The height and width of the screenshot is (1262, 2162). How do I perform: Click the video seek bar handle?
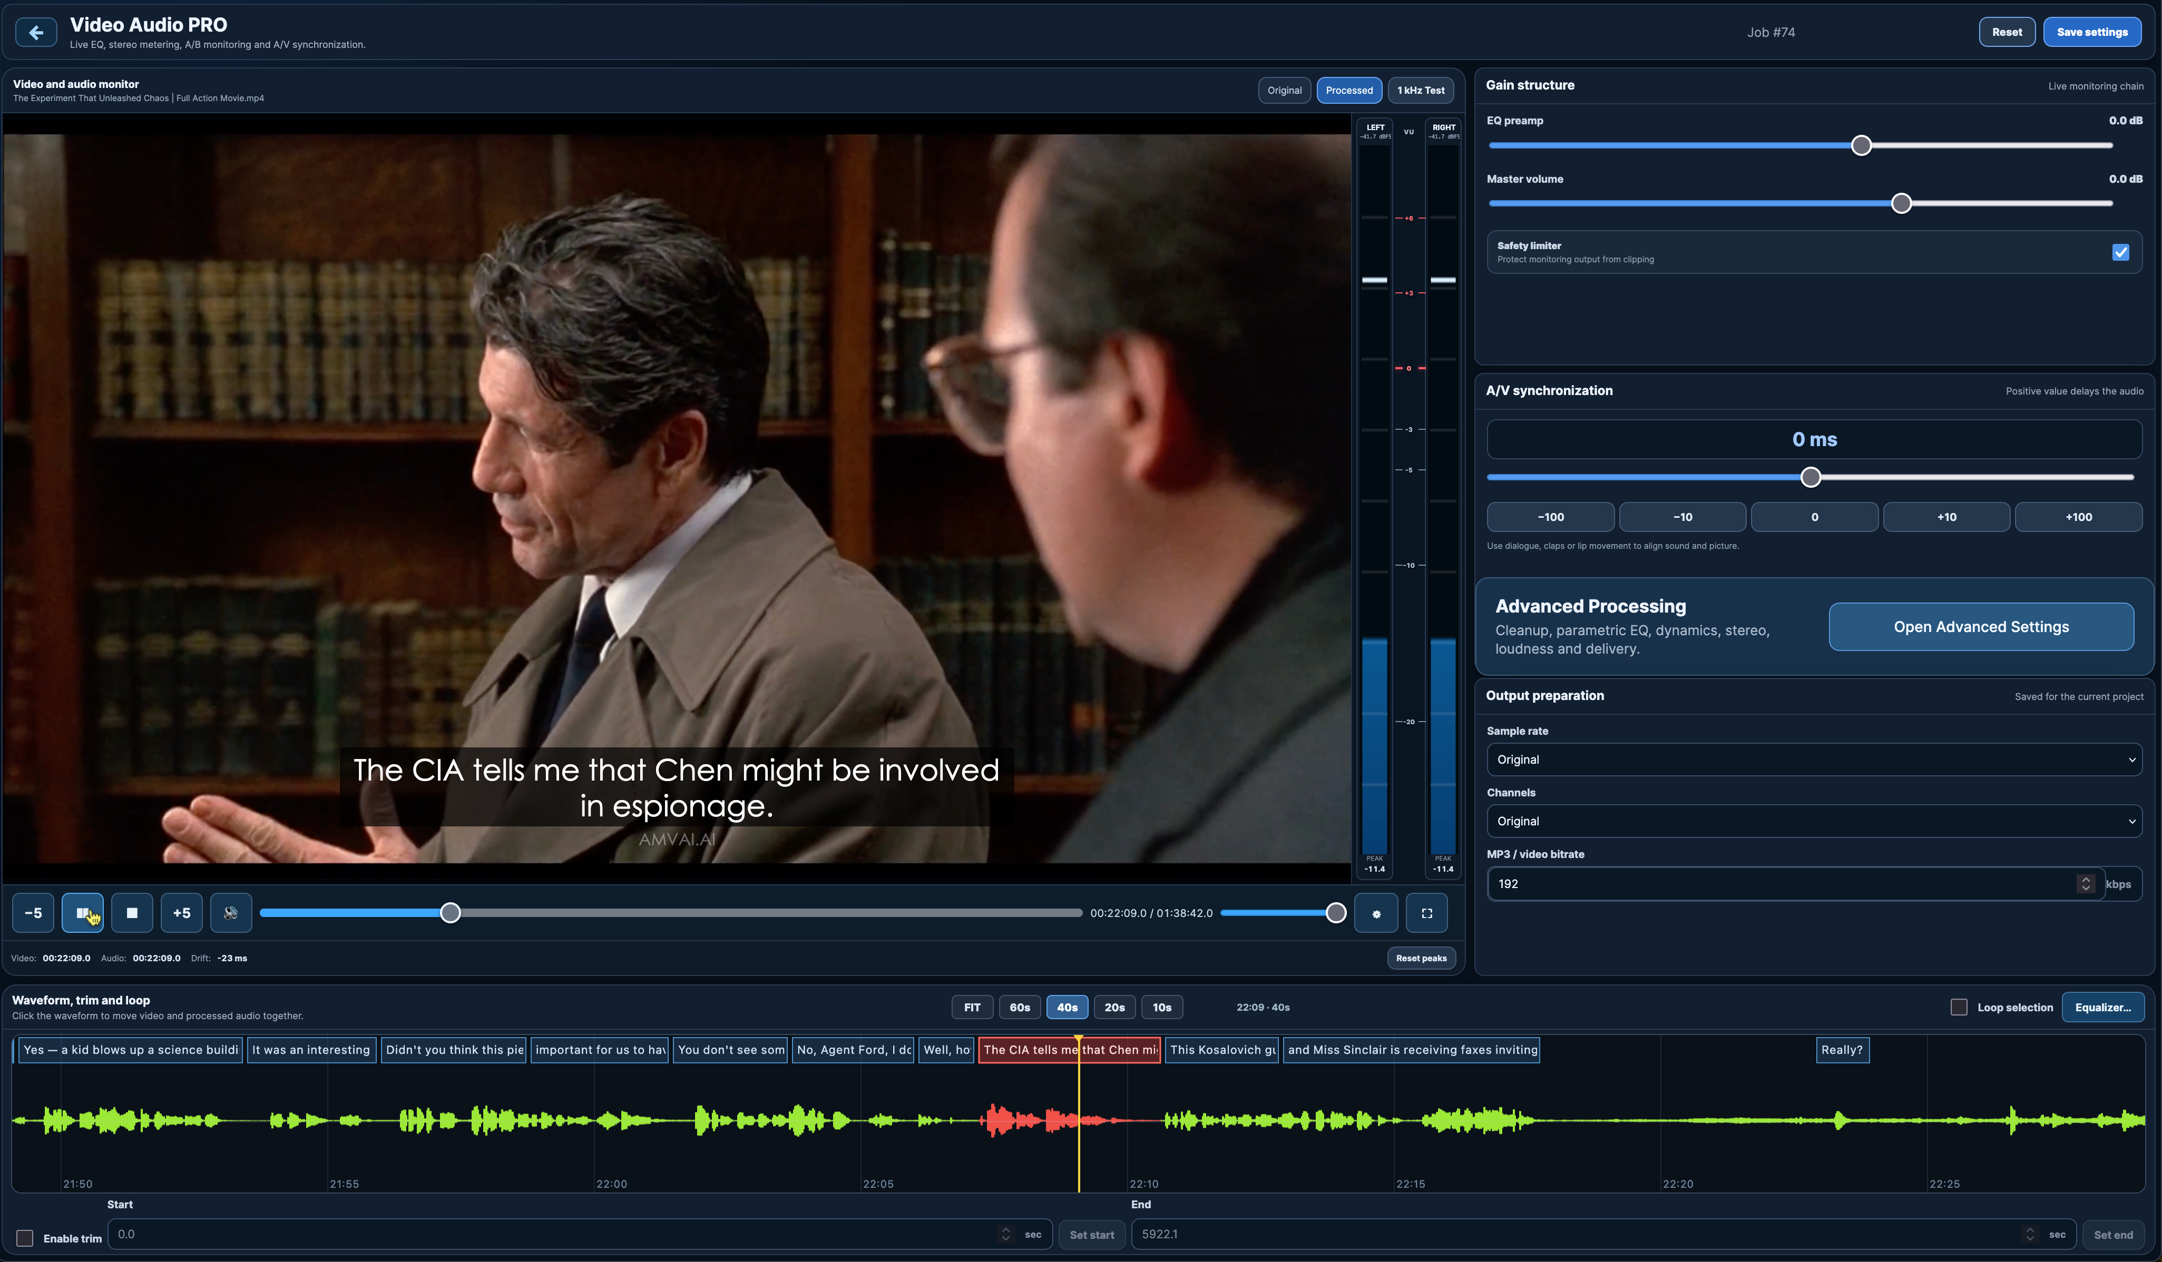451,913
